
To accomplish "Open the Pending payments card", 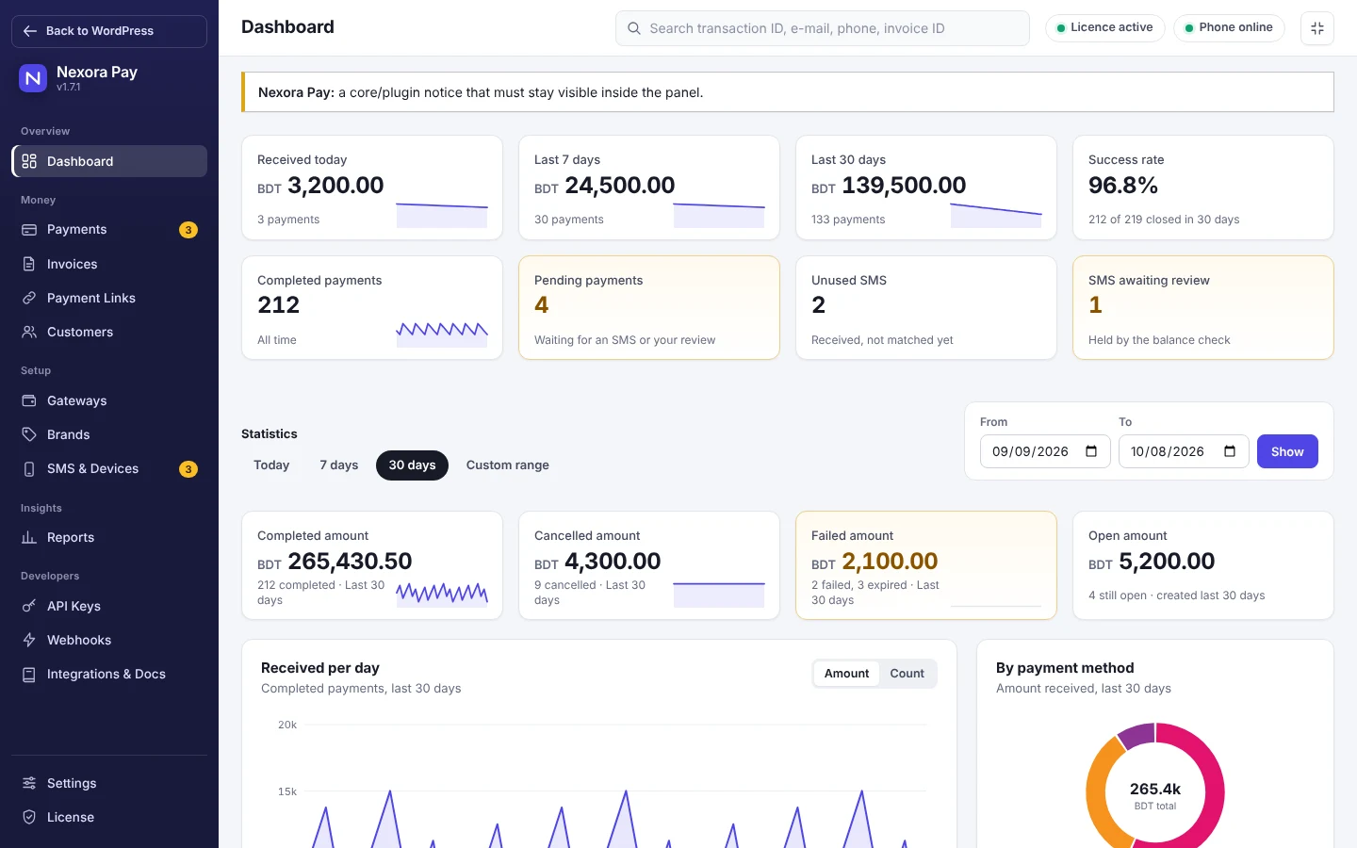I will (649, 308).
